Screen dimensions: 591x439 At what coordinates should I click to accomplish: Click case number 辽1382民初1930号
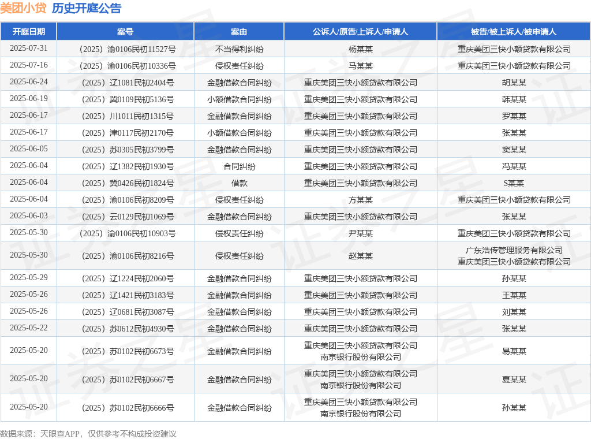coord(128,166)
